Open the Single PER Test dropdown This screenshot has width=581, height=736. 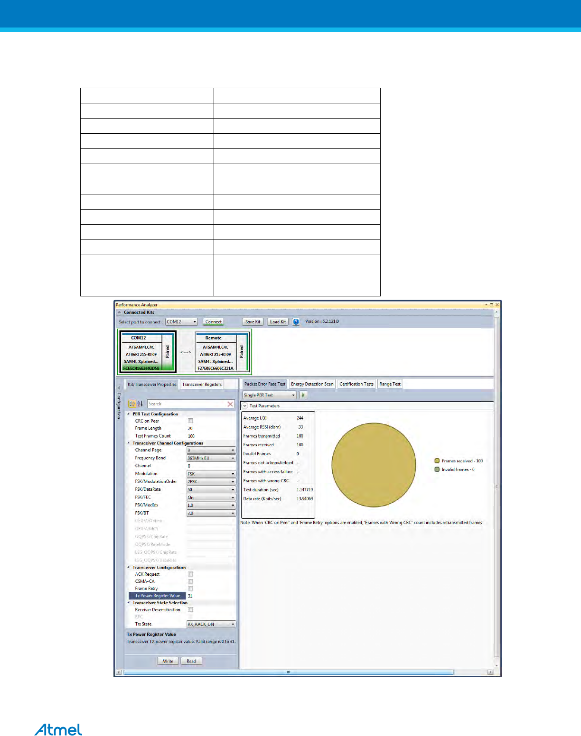[269, 395]
